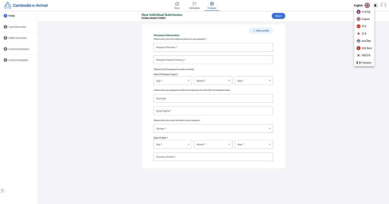Click the UK flag language icon

(367, 5)
